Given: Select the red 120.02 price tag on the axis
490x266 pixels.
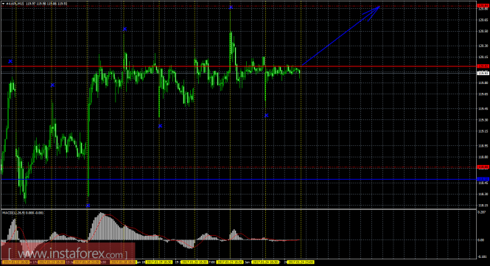Looking at the screenshot, I should click(483, 66).
